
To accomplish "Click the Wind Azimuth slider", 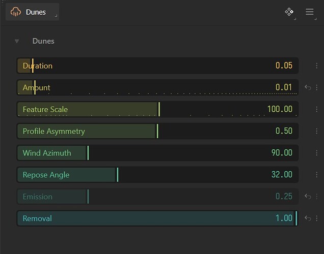I will 157,153.
